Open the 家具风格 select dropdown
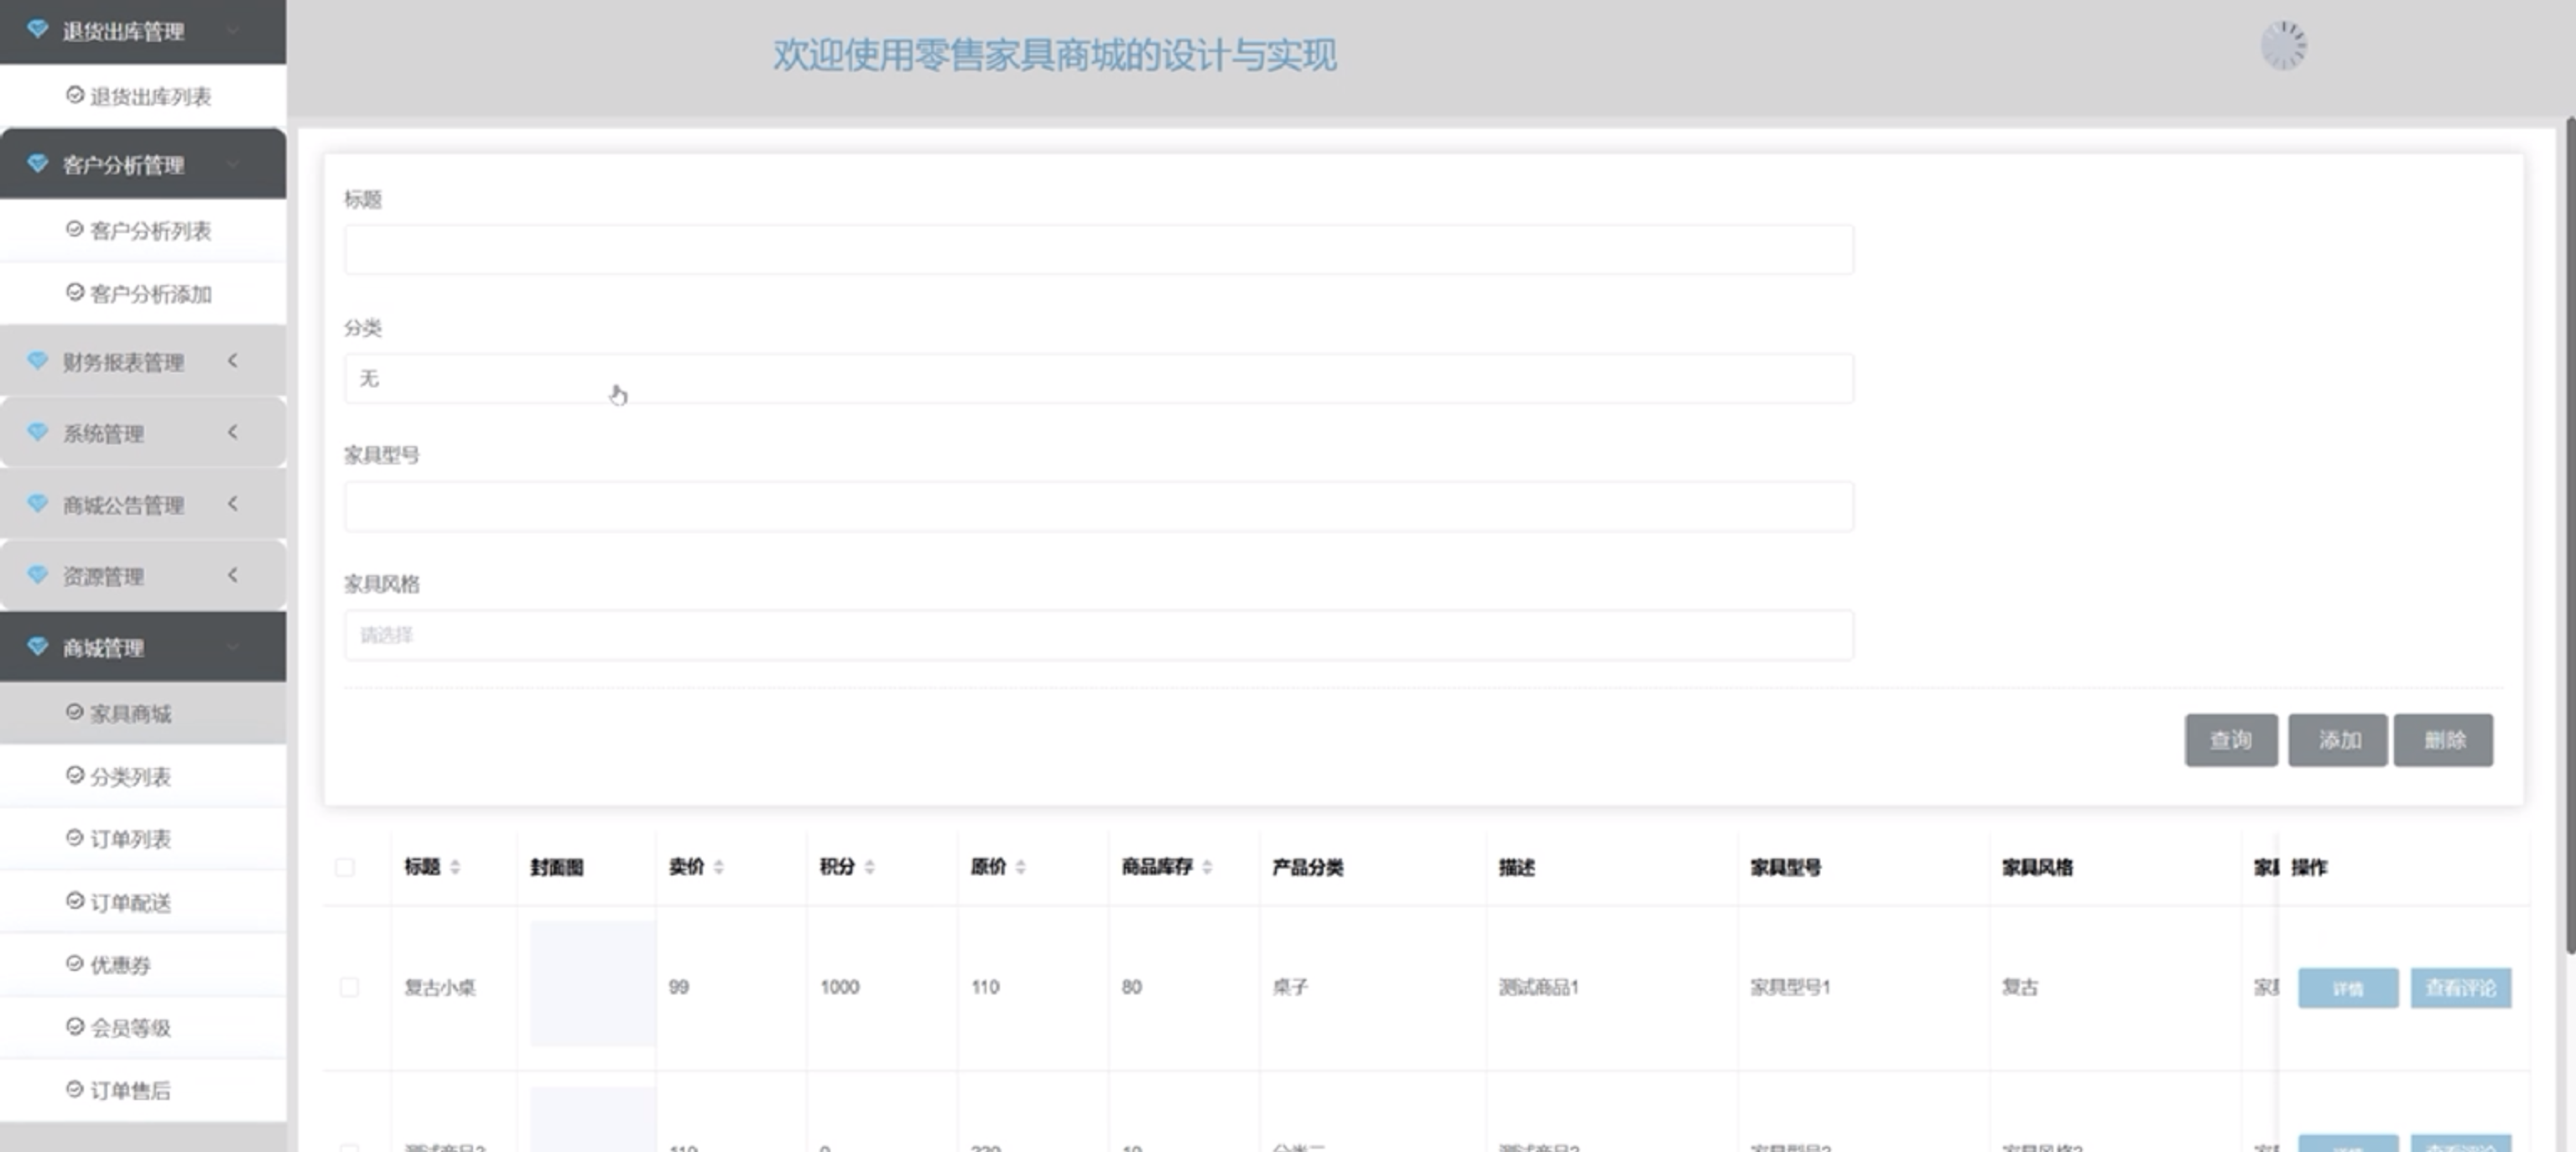Screen dimensions: 2576x1152 [x=1098, y=636]
